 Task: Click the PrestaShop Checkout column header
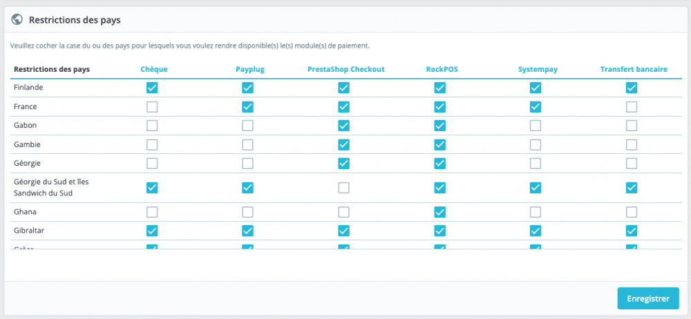pyautogui.click(x=346, y=69)
